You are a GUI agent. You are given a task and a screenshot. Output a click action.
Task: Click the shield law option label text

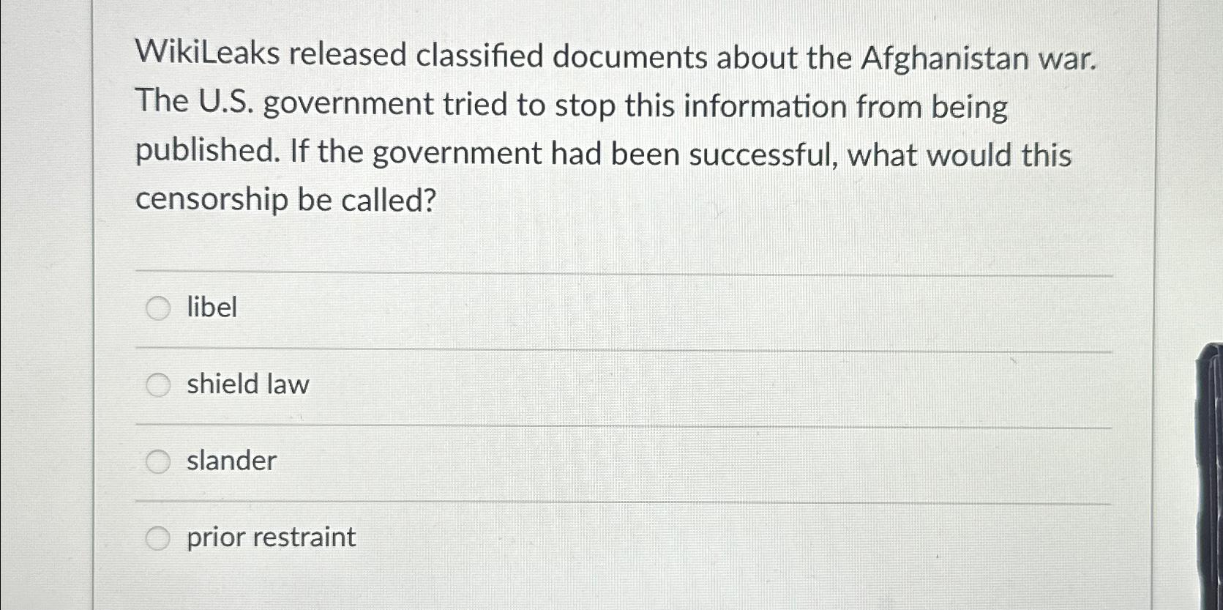point(247,385)
